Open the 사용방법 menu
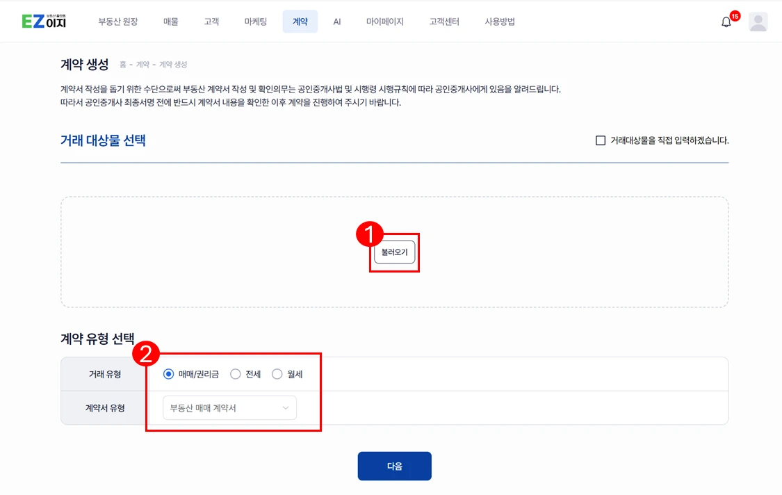The width and height of the screenshot is (782, 495). [500, 22]
